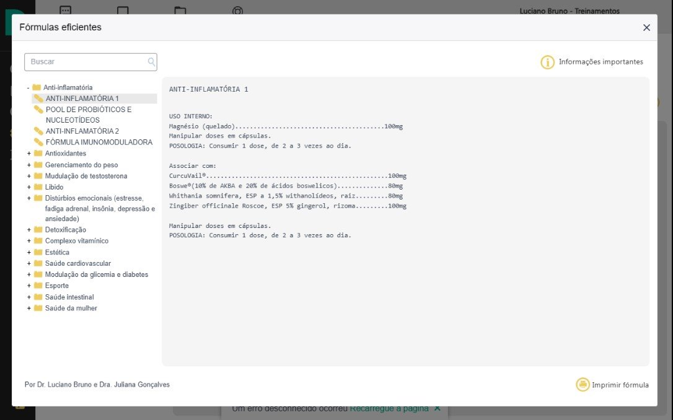Viewport: 673px width, 420px height.
Task: Click the Saúde da mulher category label
Action: point(71,308)
